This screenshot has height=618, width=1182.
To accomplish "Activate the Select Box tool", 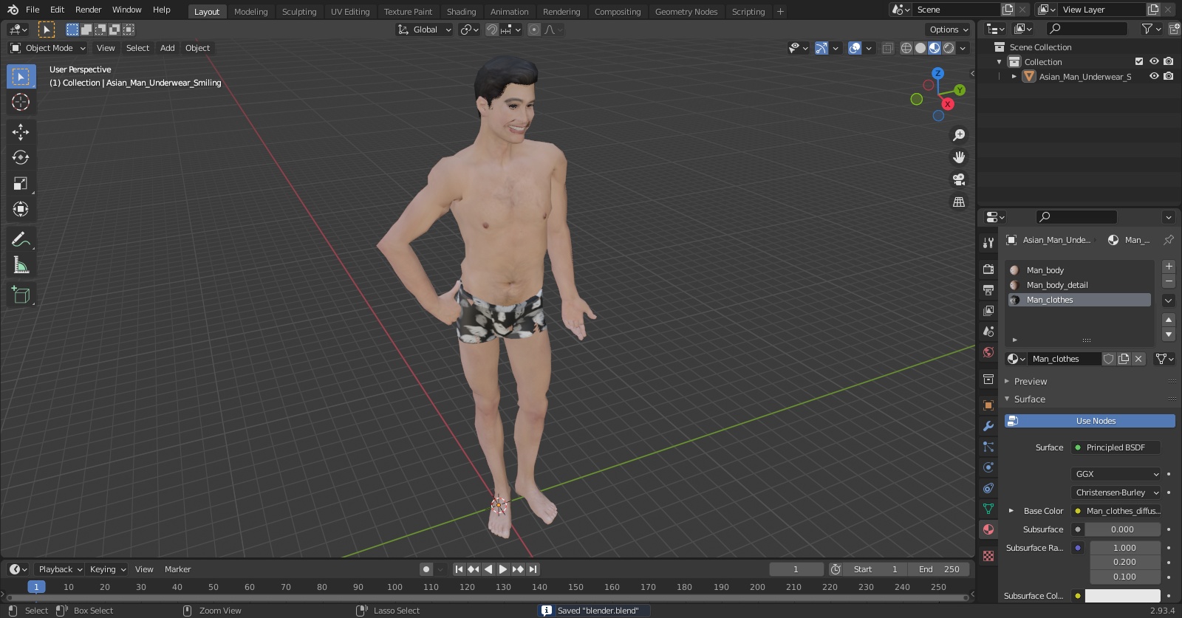I will [x=21, y=77].
